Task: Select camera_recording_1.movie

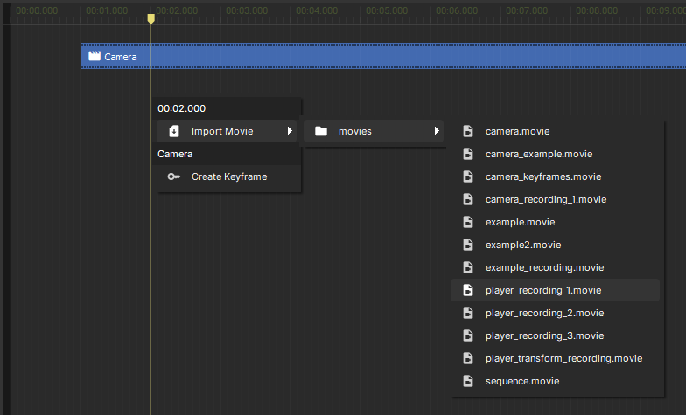Action: point(546,199)
